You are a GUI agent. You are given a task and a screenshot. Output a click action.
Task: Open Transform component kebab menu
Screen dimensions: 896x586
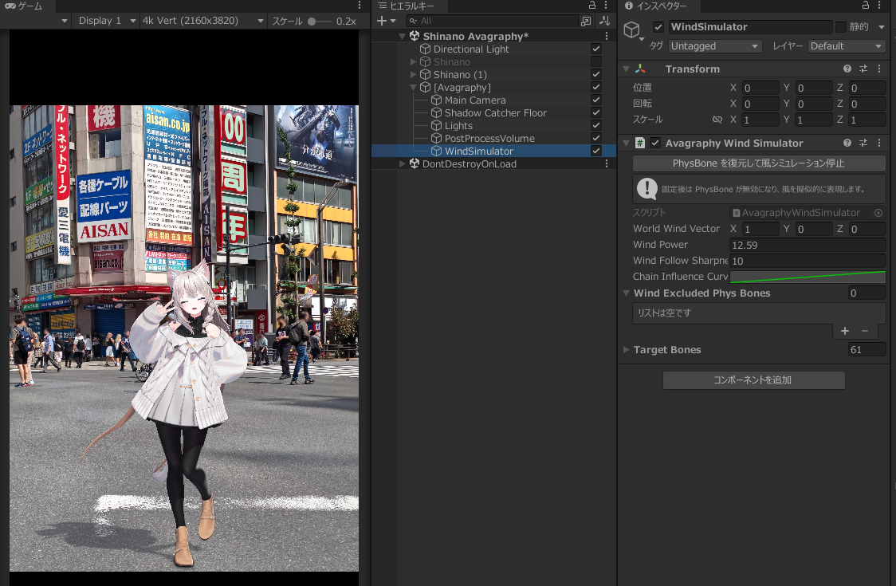(x=879, y=69)
